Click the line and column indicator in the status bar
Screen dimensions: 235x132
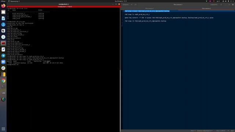point(221,131)
